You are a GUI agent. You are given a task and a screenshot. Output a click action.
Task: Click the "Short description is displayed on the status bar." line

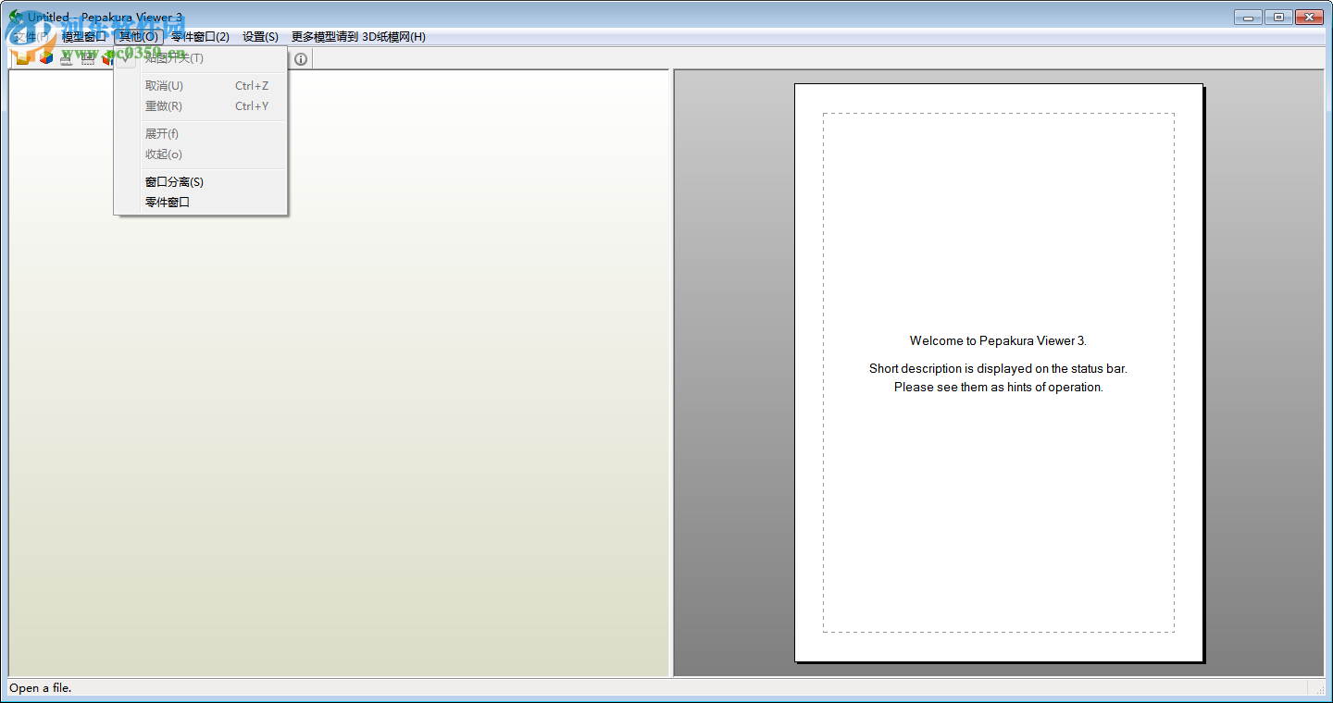pos(998,369)
